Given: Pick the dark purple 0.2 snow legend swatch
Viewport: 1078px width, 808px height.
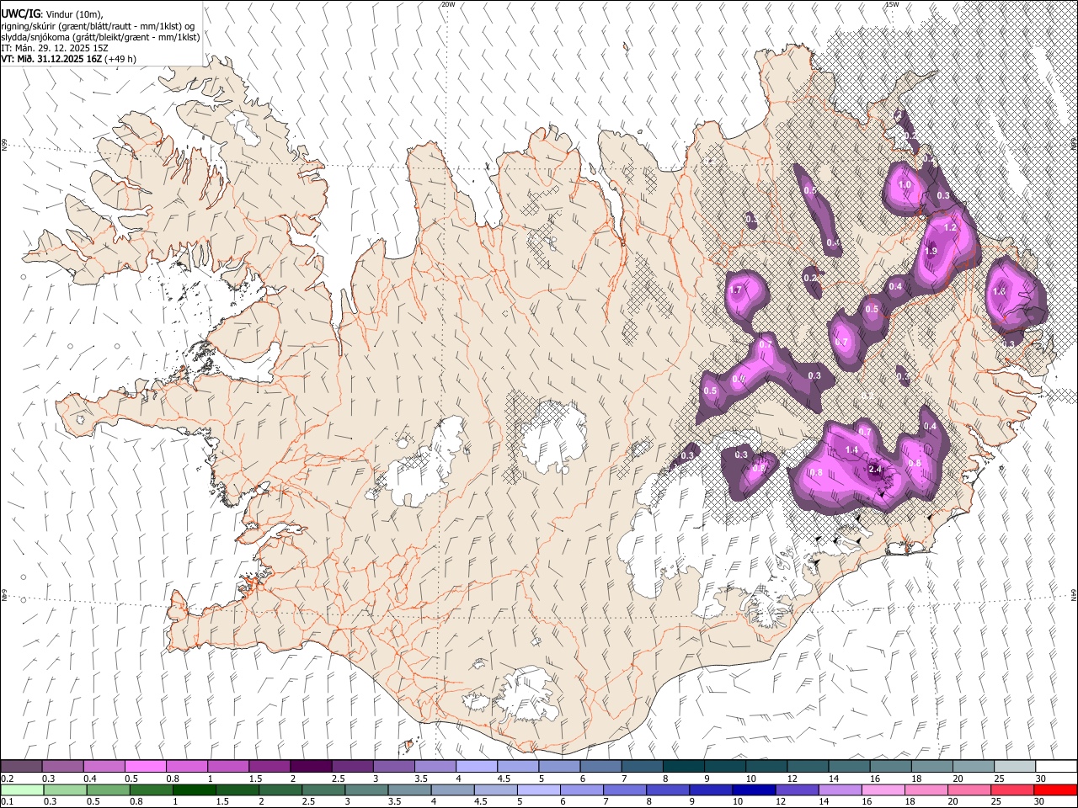Looking at the screenshot, I should (x=21, y=766).
